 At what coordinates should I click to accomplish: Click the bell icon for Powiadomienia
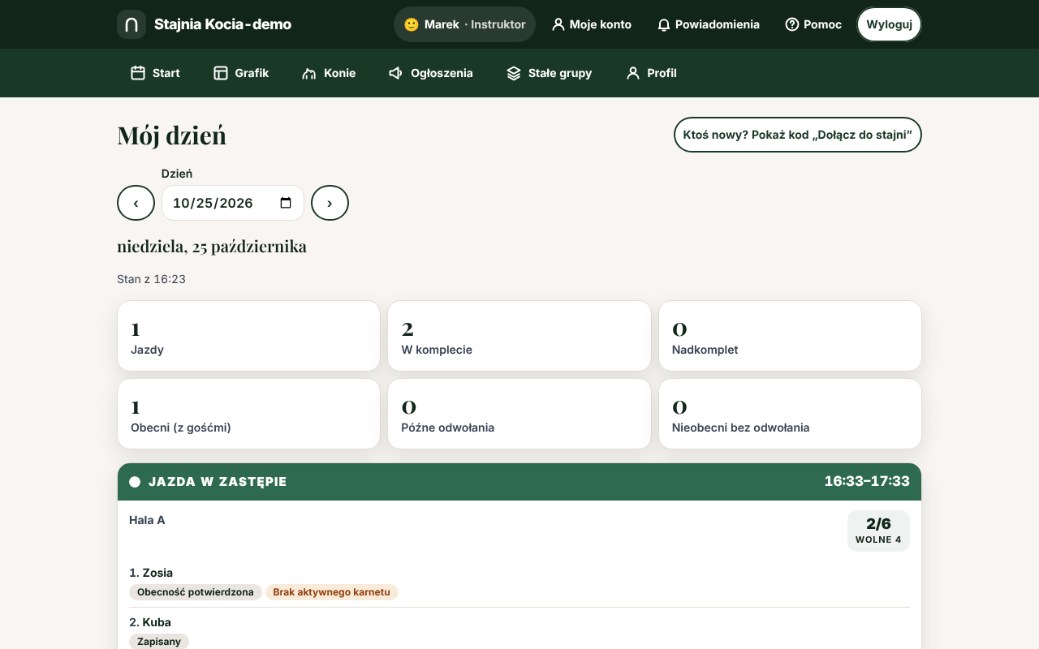(664, 24)
